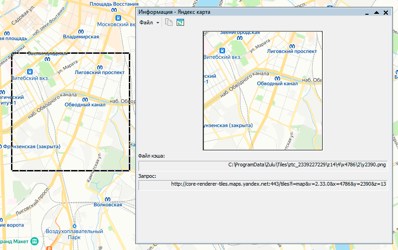
Task: Expand the Файл dropdown arrow
Action: (158, 23)
